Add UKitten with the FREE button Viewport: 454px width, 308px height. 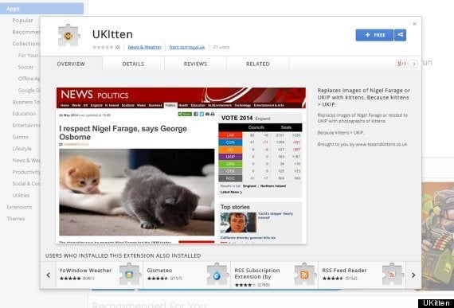(374, 35)
